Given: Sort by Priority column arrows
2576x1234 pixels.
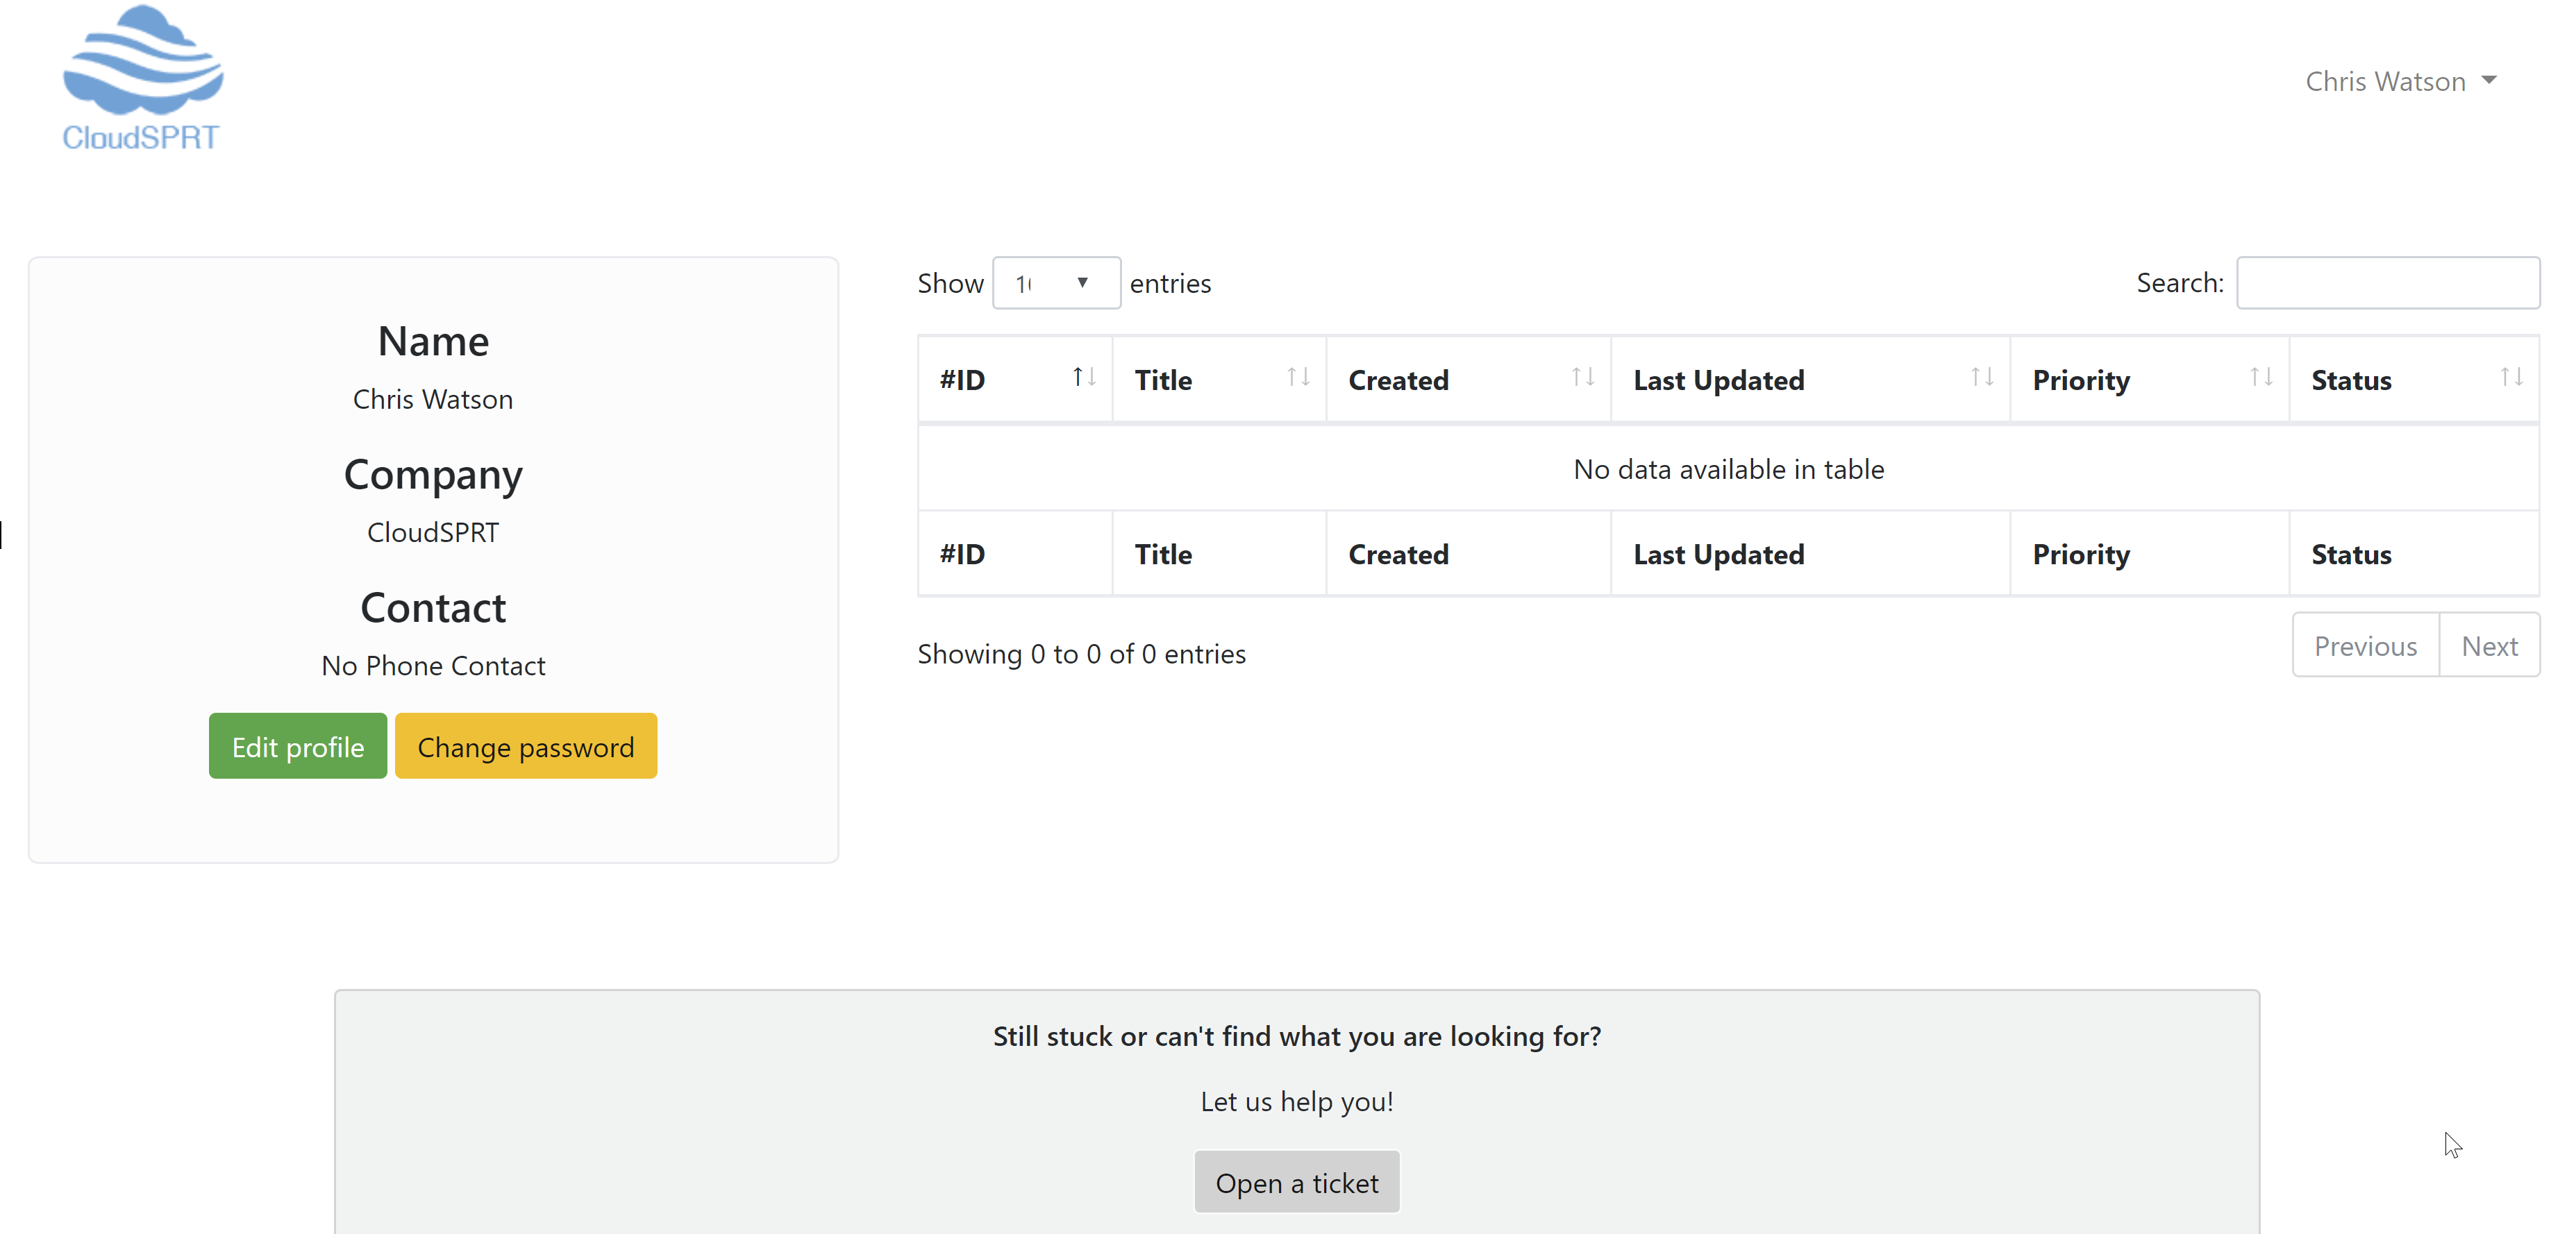Looking at the screenshot, I should (x=2261, y=378).
